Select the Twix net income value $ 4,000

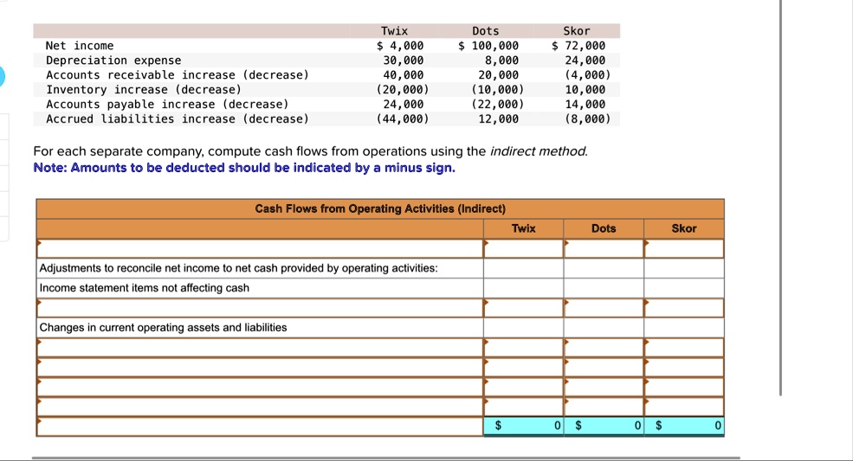[400, 46]
